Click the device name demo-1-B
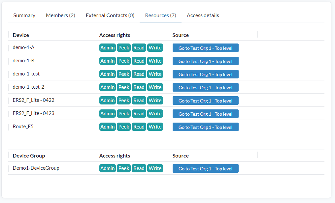 click(23, 61)
